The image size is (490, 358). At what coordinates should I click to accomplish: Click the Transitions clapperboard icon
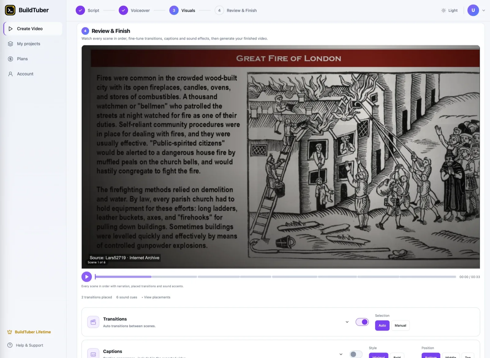tap(93, 322)
